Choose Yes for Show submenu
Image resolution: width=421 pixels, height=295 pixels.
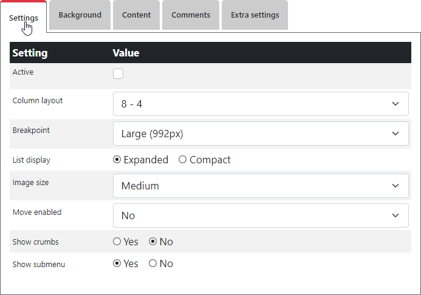(117, 263)
